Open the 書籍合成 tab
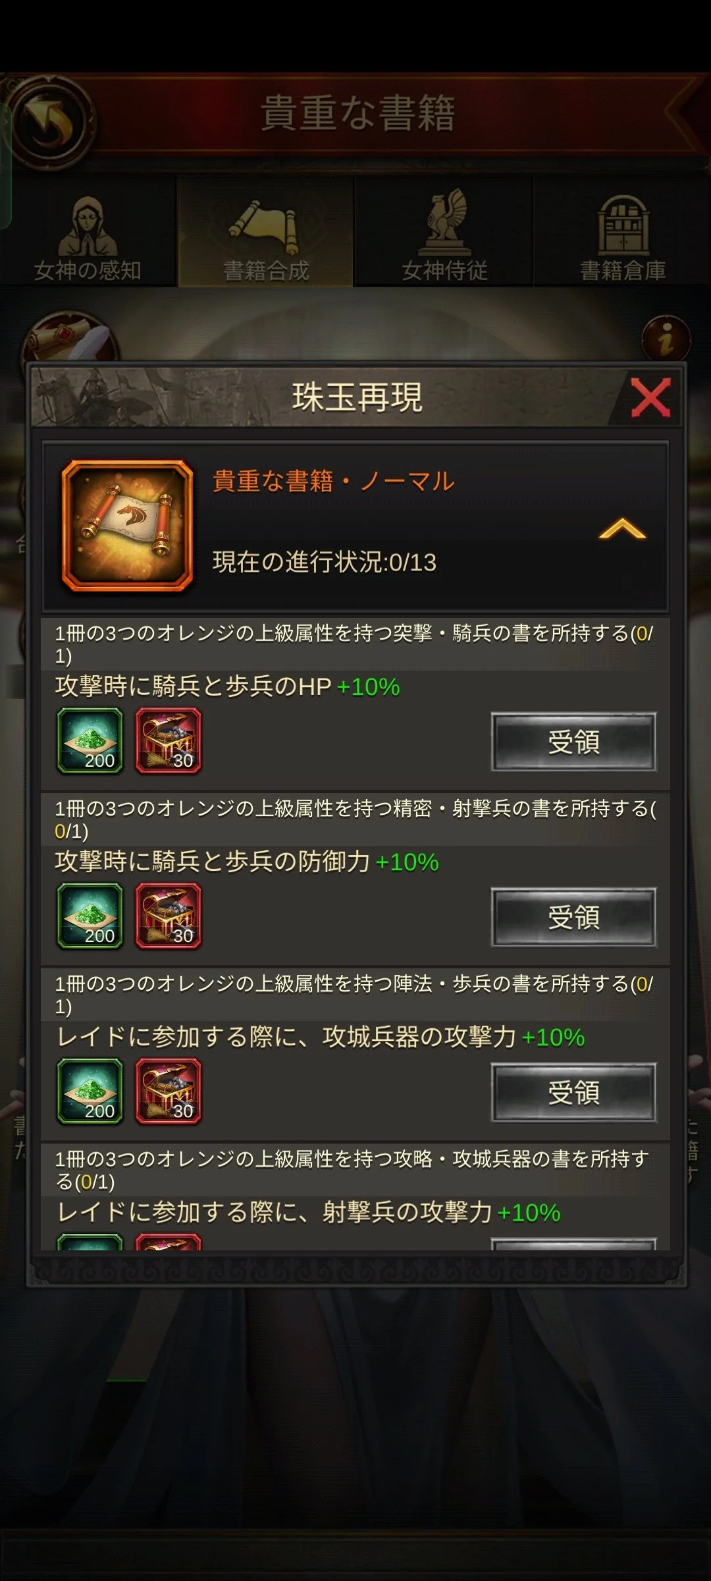This screenshot has width=711, height=1581. tap(266, 238)
